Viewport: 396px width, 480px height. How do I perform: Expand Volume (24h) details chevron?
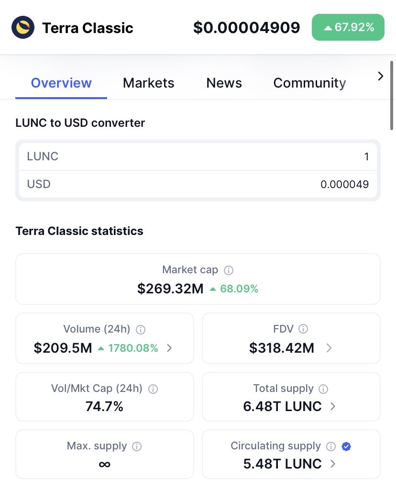point(169,348)
